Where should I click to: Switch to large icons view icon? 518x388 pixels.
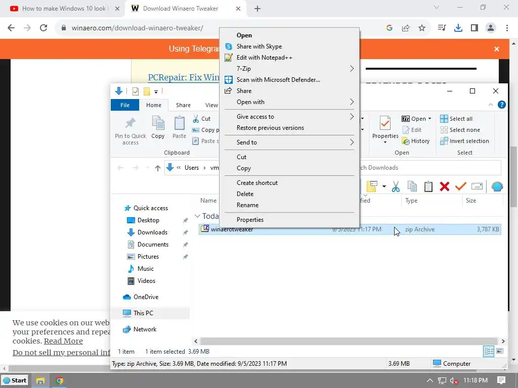[x=500, y=351]
